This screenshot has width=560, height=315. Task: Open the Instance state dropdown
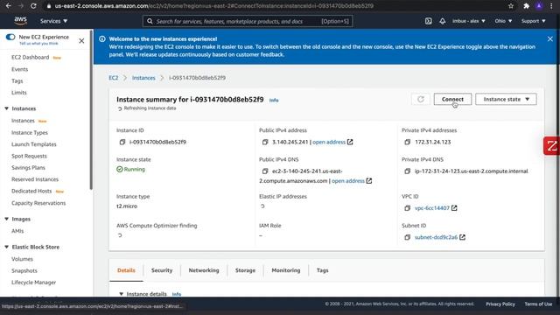[506, 99]
